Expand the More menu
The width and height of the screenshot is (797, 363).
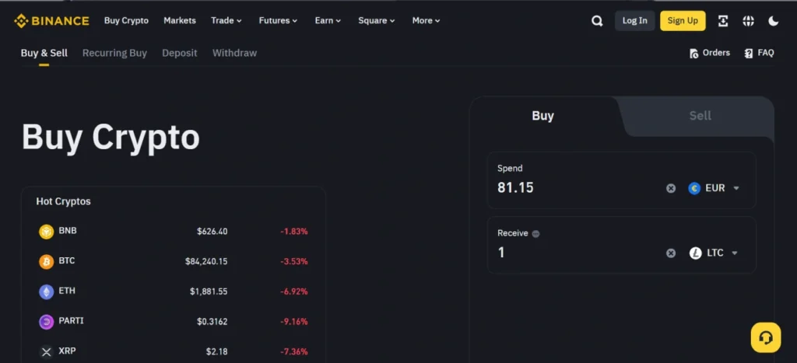[426, 21]
